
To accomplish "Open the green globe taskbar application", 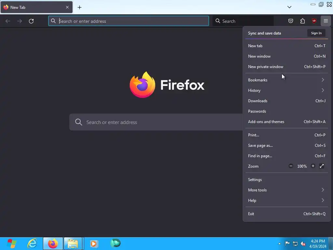I will [115, 243].
